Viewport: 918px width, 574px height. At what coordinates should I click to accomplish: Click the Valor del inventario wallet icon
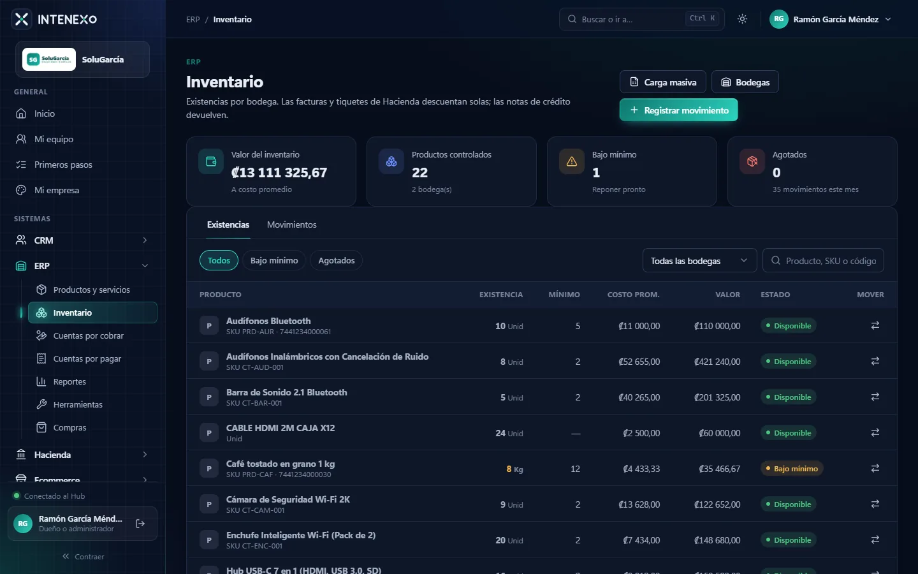(x=211, y=161)
